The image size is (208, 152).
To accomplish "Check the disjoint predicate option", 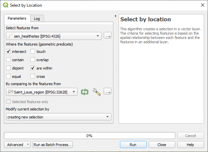I will (x=8, y=68).
